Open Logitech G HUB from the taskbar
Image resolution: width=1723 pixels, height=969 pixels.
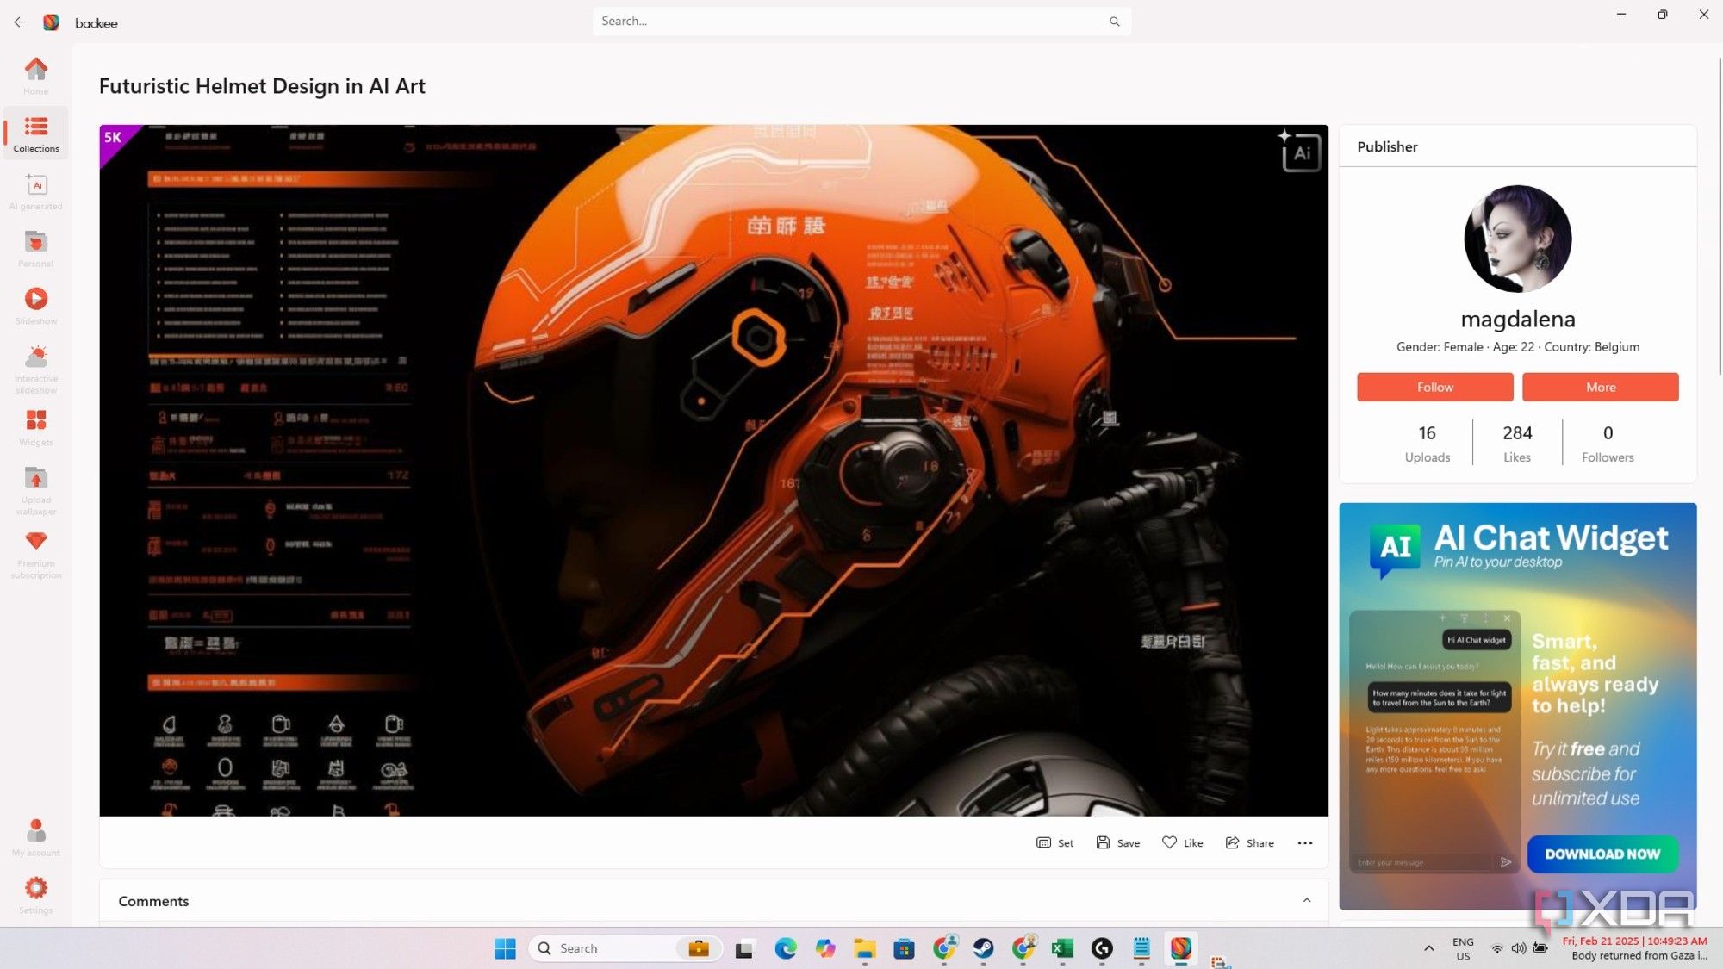pyautogui.click(x=1102, y=948)
